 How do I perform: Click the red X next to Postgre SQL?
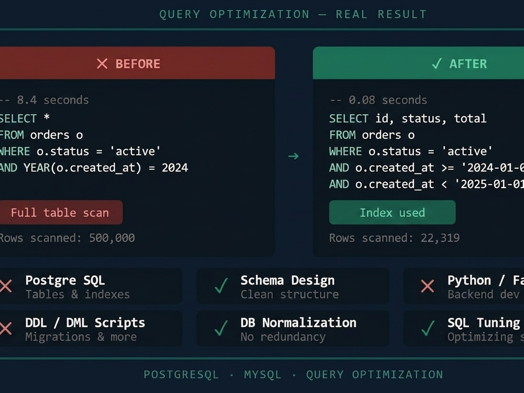[6, 286]
